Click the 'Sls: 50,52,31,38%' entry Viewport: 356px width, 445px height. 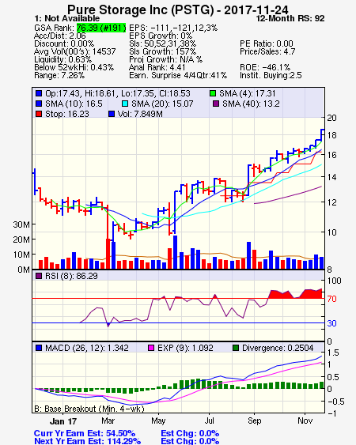[x=162, y=43]
